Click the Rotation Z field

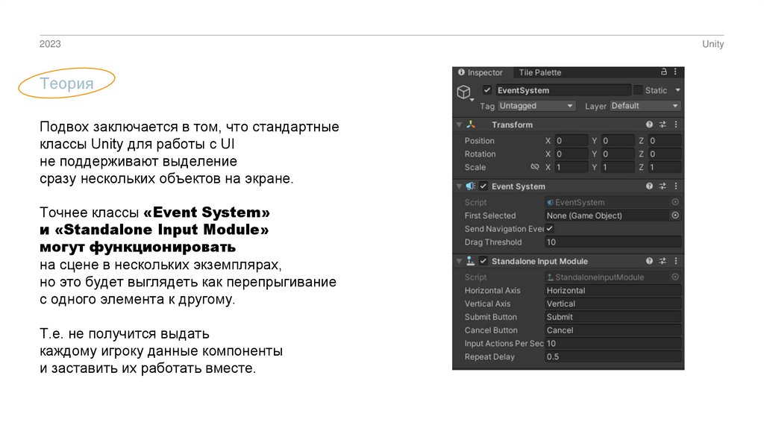[664, 154]
